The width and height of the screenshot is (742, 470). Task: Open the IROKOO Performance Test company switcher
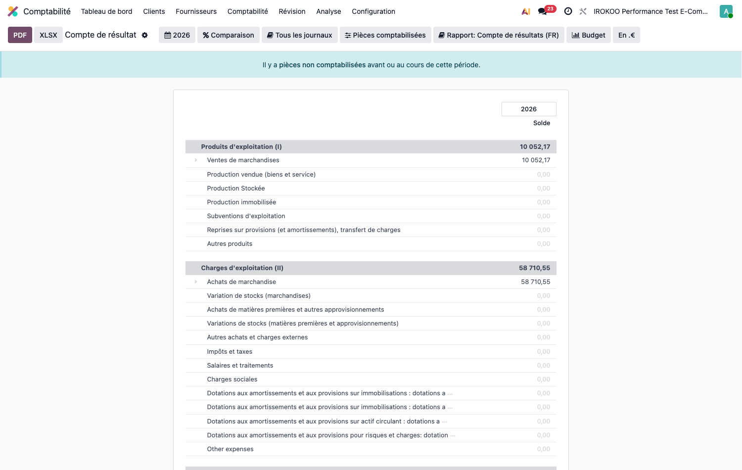point(651,11)
